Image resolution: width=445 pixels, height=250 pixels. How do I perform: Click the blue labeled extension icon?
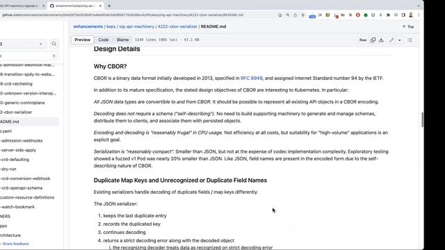312,15
